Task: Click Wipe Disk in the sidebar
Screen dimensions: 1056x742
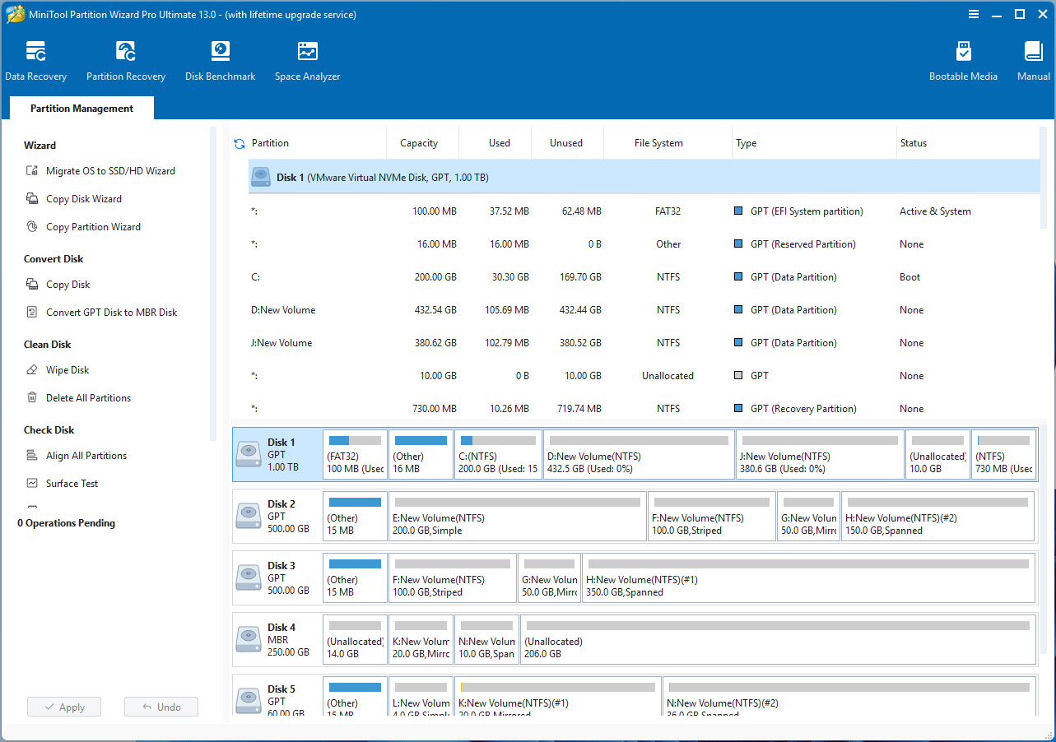Action: 67,370
